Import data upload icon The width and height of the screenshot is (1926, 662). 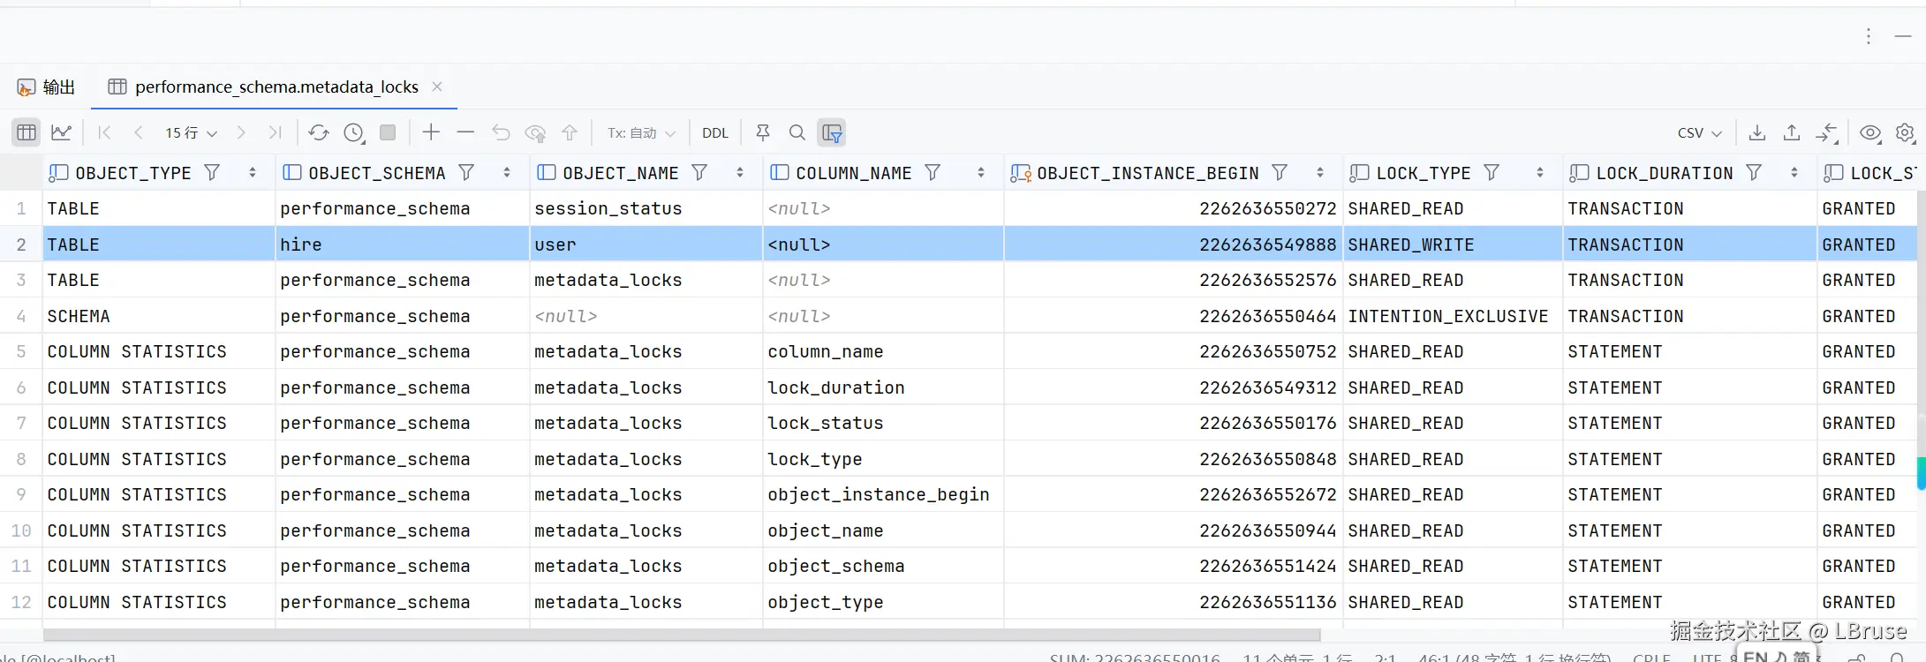click(x=1792, y=132)
